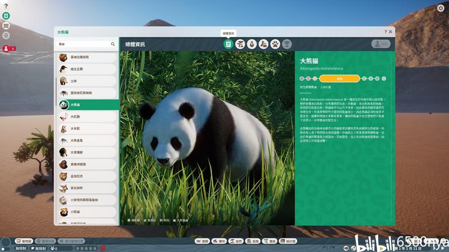The image size is (449, 252).
Task: Open the terrain rocks icon tab
Action: (263, 44)
